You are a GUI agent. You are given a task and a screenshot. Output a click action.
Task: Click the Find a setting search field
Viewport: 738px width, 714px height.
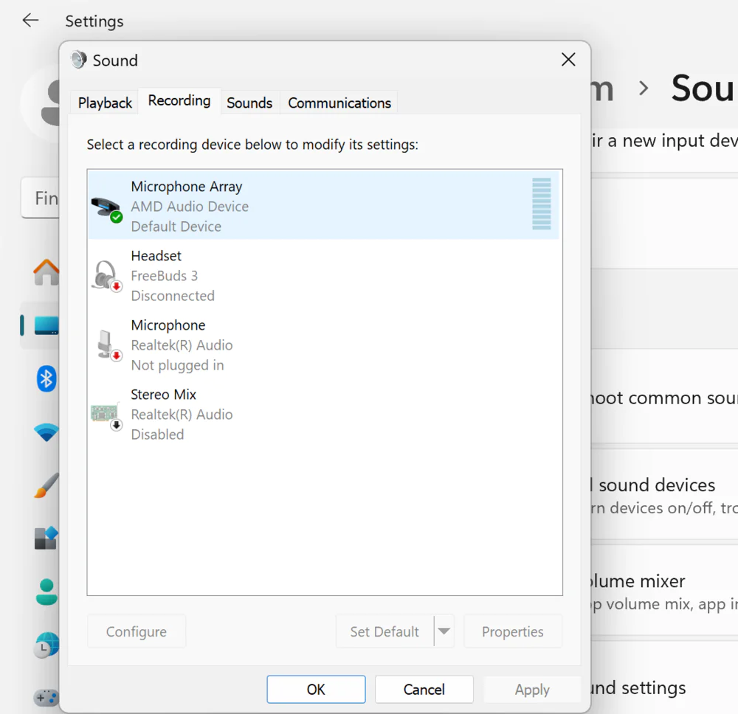[x=41, y=198]
